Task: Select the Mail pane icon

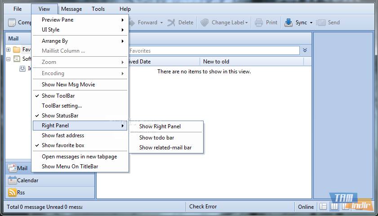Action: 12,168
